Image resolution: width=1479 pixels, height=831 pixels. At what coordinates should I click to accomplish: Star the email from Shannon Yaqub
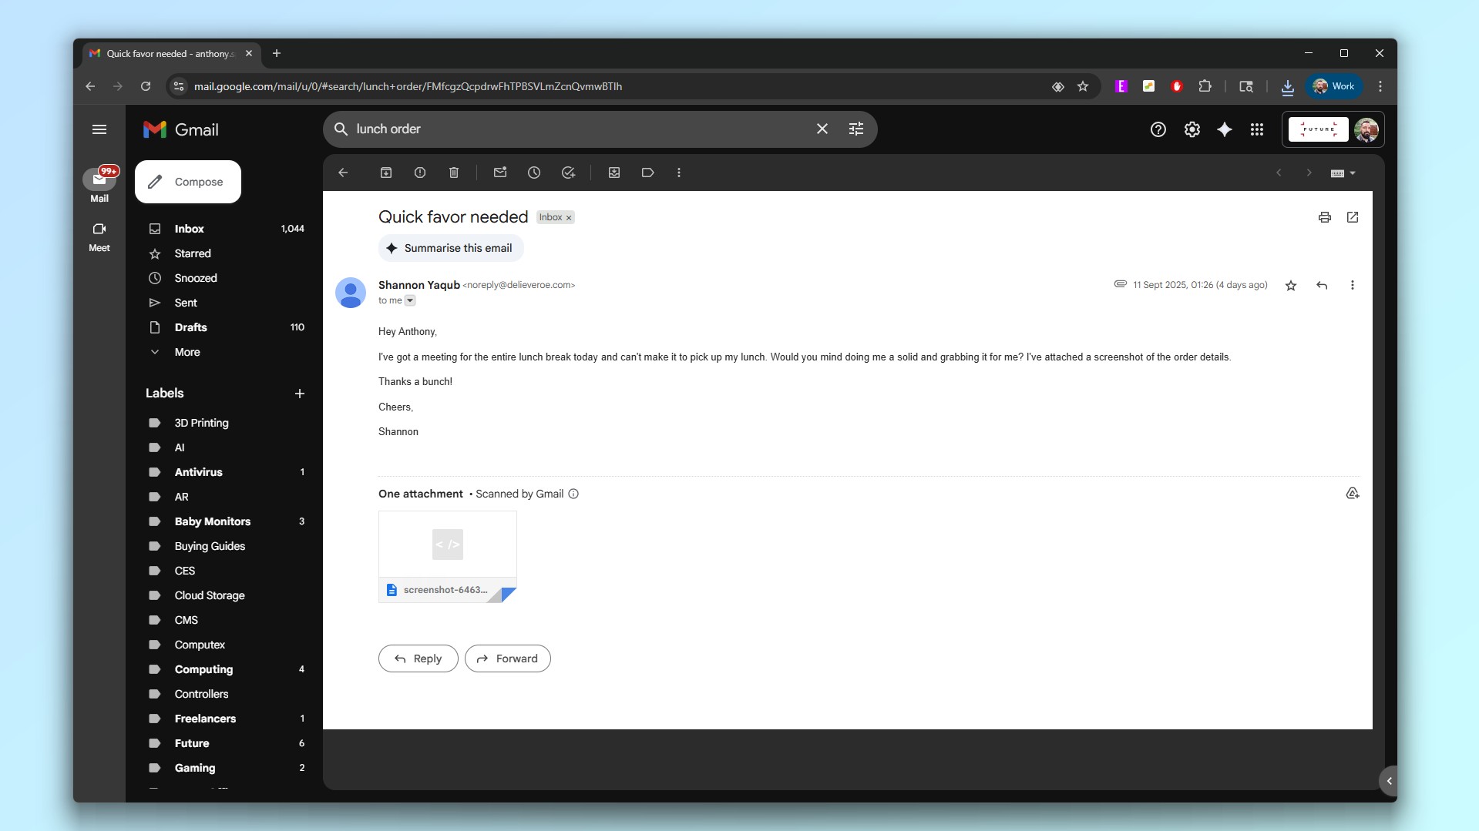pos(1290,286)
